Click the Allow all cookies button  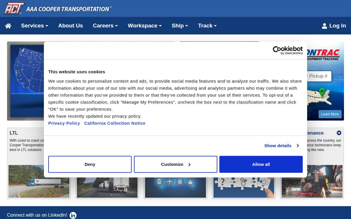261,164
